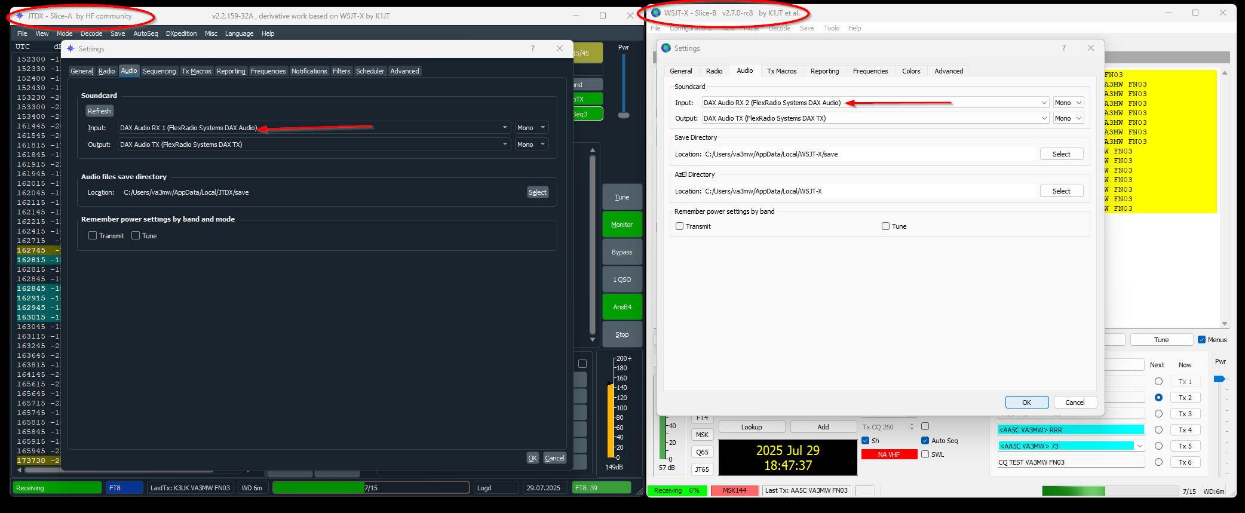The width and height of the screenshot is (1245, 513).
Task: Select the Tx 4 Next radio button
Action: [x=1158, y=430]
